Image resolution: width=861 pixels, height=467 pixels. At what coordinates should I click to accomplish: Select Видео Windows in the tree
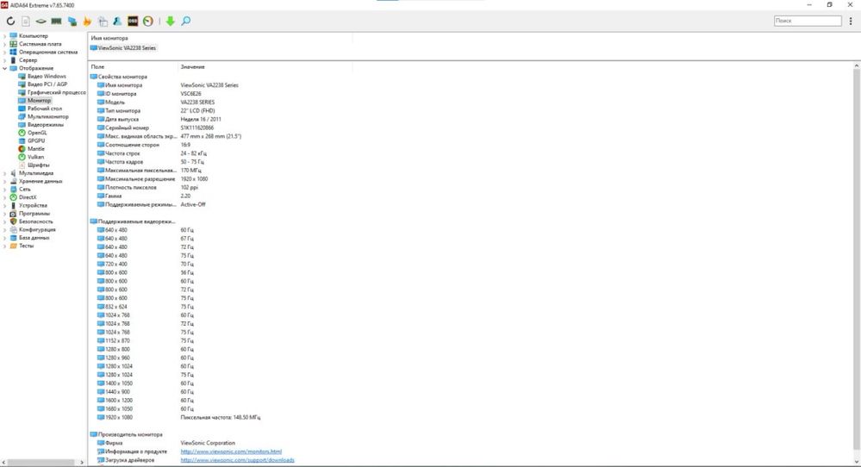coord(47,77)
